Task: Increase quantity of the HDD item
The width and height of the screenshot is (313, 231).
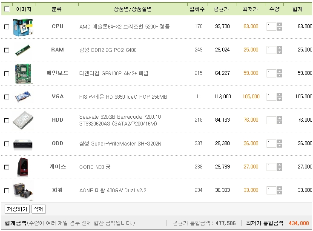Action: [279, 118]
